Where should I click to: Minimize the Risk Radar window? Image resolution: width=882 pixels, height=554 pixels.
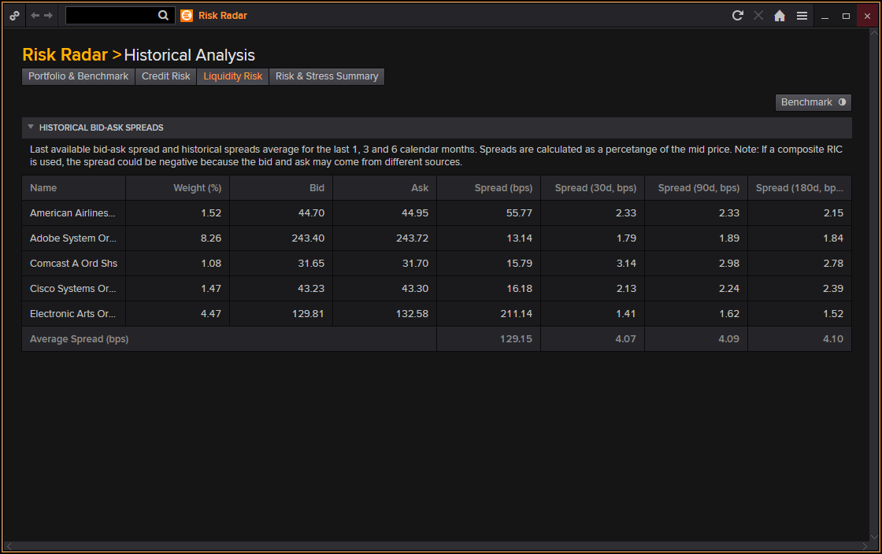pyautogui.click(x=825, y=17)
